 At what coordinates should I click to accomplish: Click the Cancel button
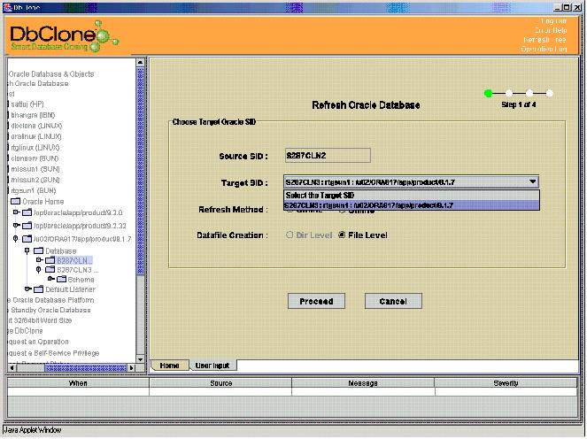393,301
